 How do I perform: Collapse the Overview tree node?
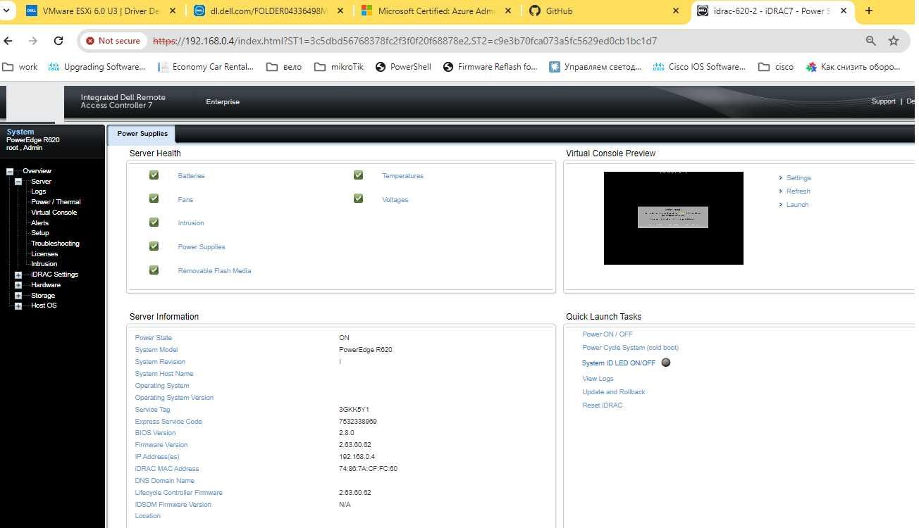[10, 171]
